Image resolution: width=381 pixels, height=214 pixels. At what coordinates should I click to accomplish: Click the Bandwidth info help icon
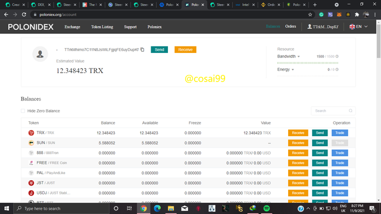coord(337,56)
